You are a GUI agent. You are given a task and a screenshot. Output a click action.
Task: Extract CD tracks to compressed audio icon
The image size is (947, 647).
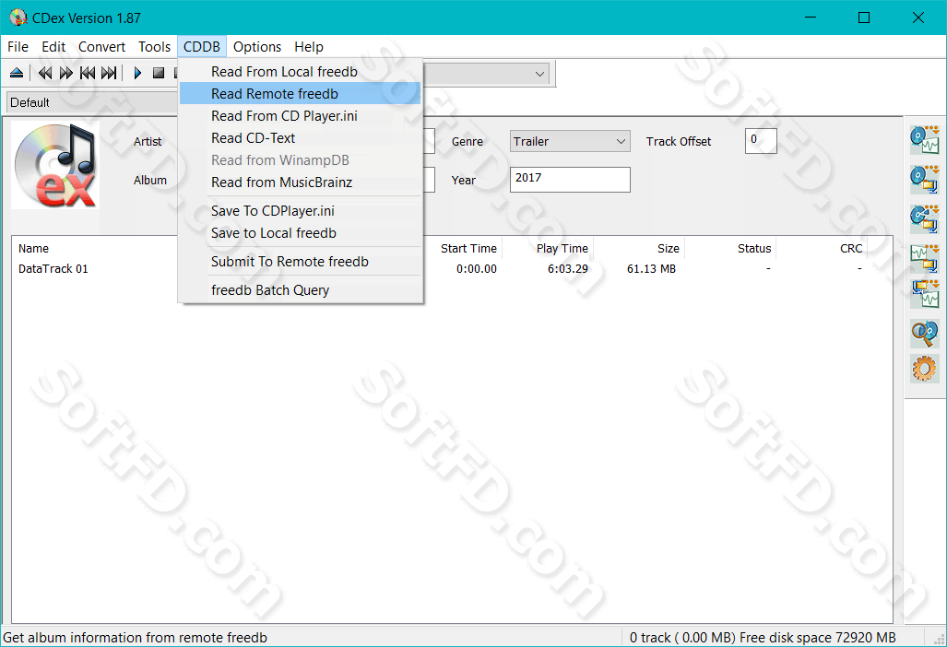point(925,179)
